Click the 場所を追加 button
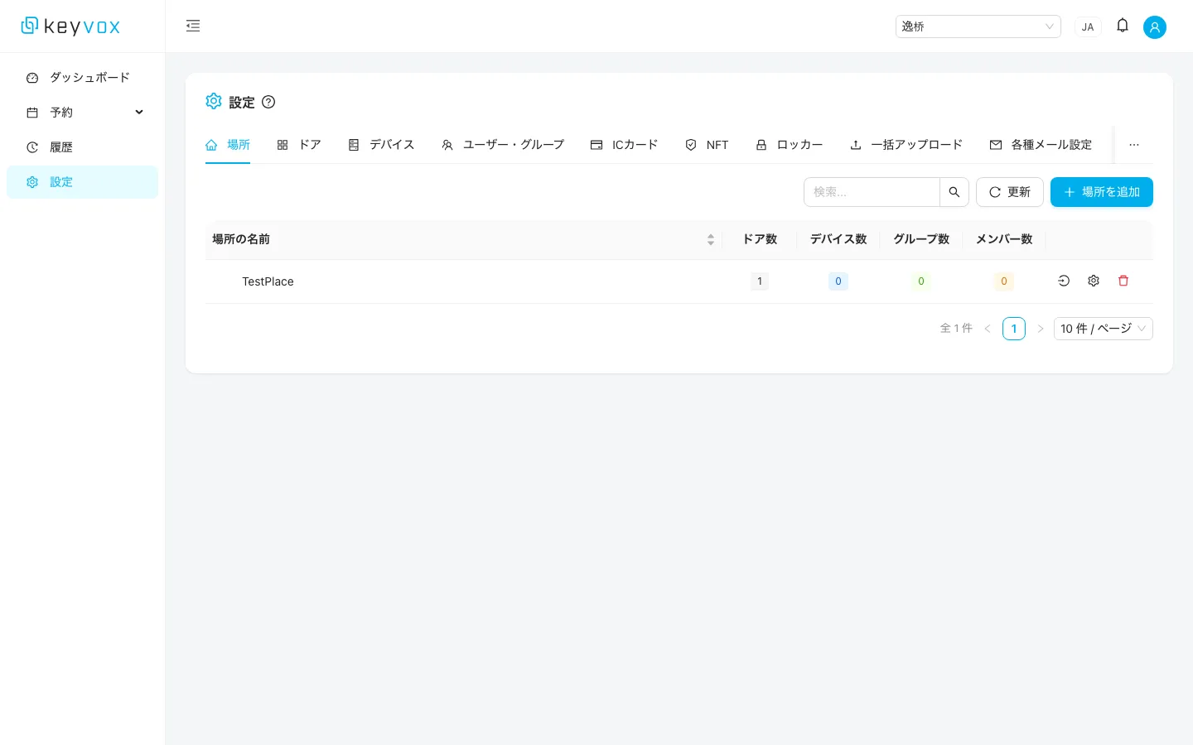The height and width of the screenshot is (745, 1193). click(1102, 191)
